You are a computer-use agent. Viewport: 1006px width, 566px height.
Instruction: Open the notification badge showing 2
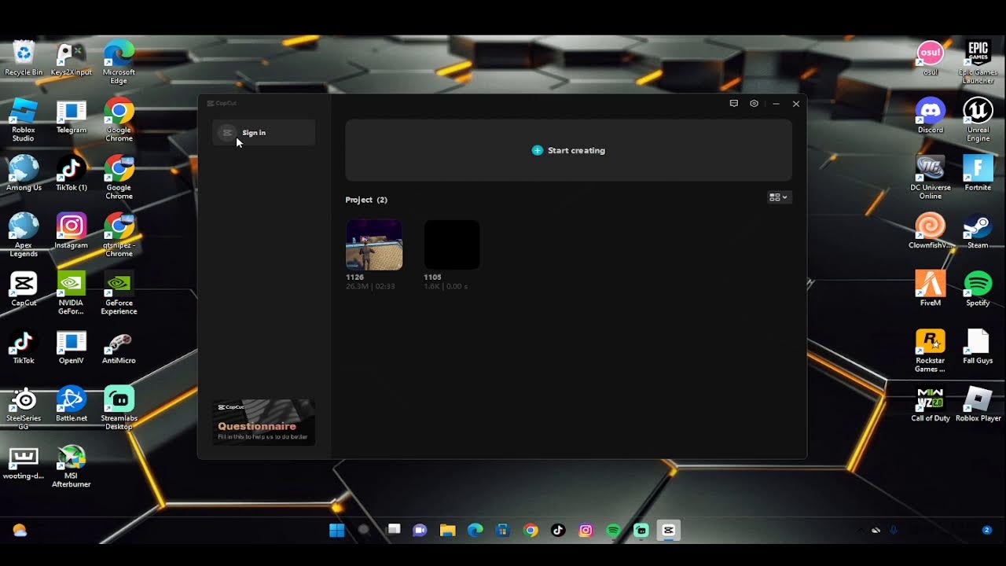point(986,530)
